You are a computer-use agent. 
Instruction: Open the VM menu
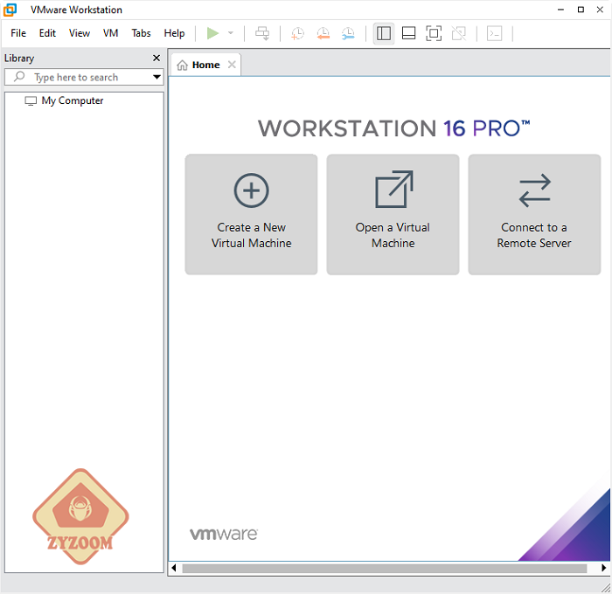pos(110,33)
